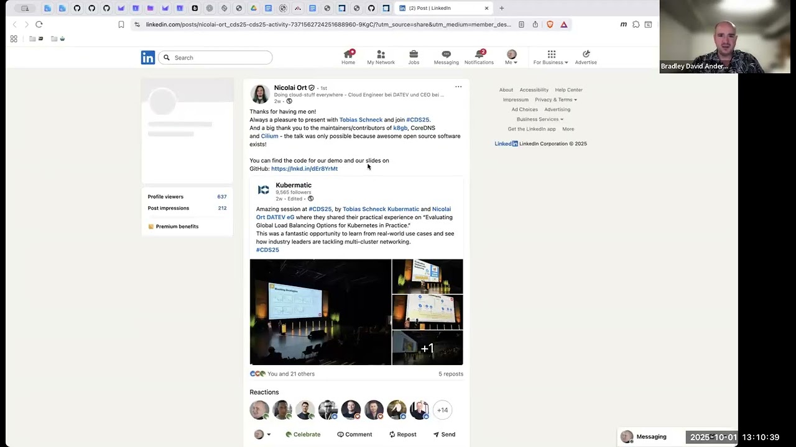Viewport: 796px width, 447px height.
Task: Click the Repost button
Action: pyautogui.click(x=402, y=435)
